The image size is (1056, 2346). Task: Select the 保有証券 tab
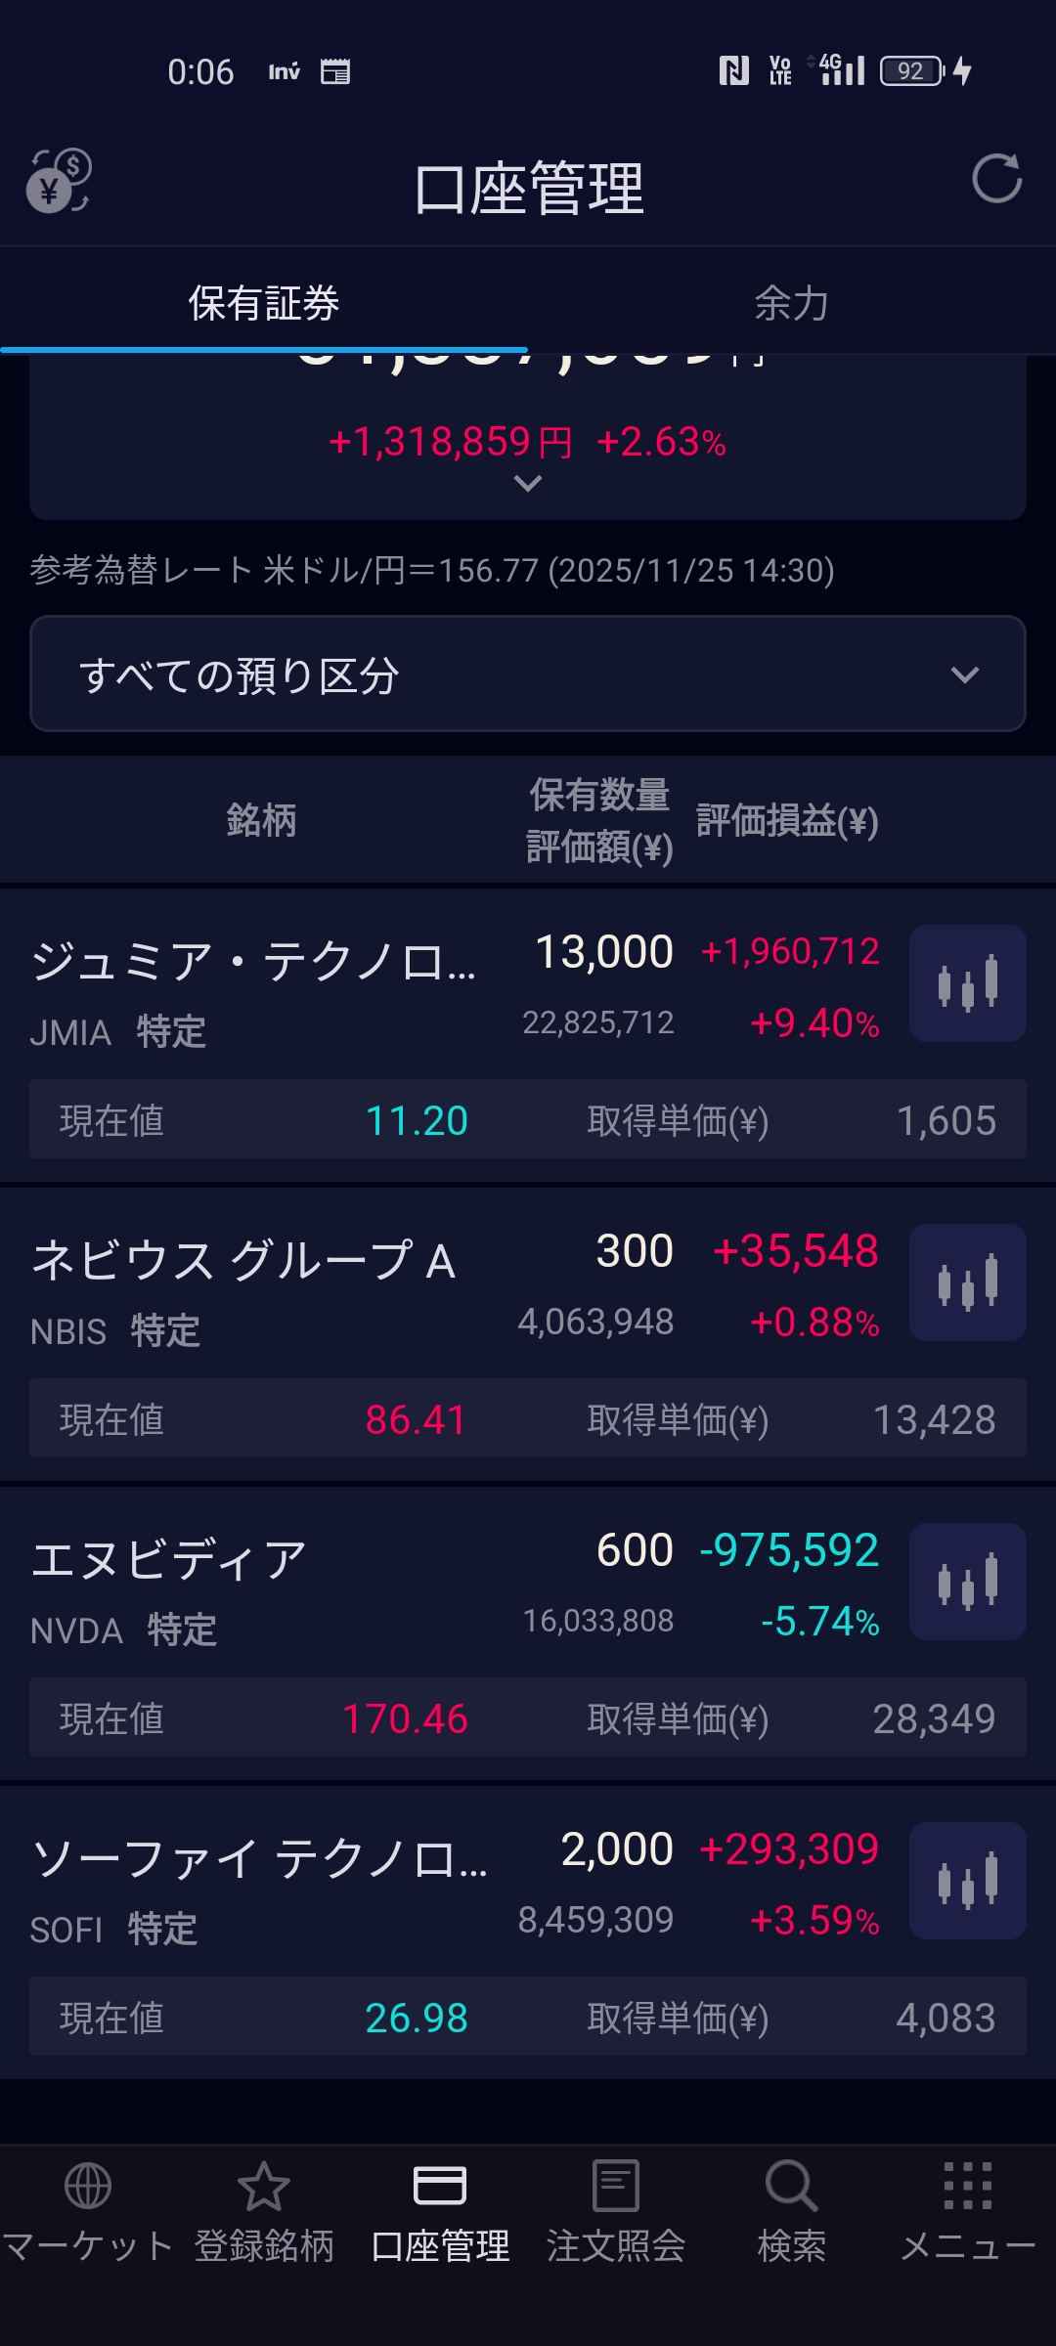264,303
